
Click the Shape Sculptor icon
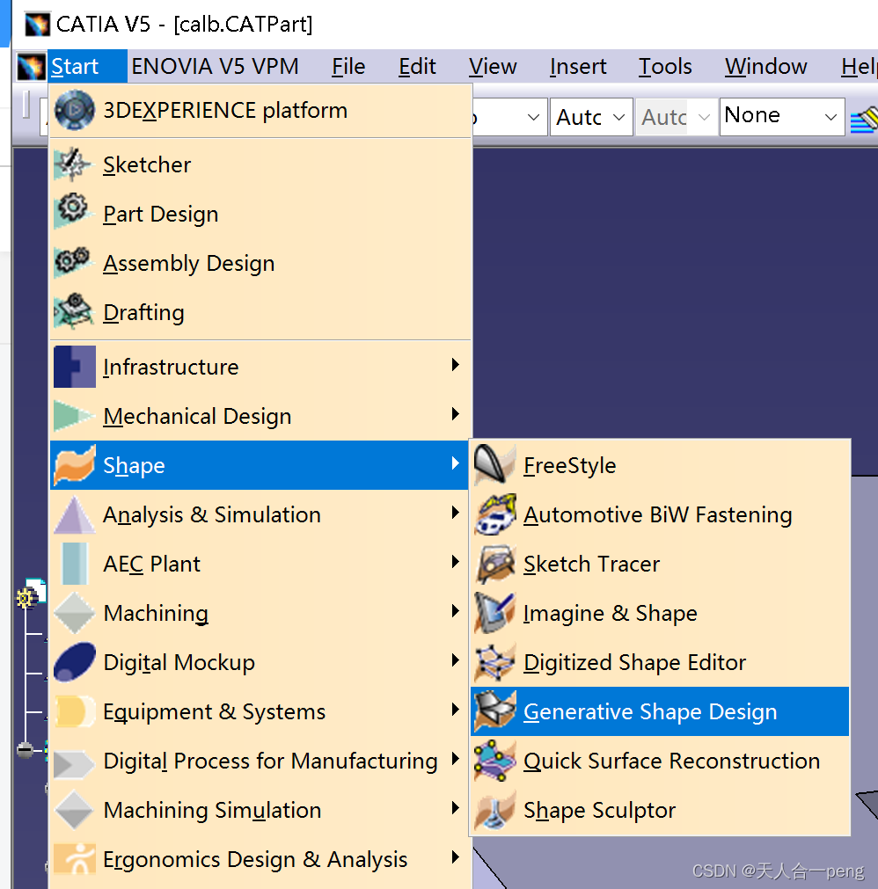(495, 810)
